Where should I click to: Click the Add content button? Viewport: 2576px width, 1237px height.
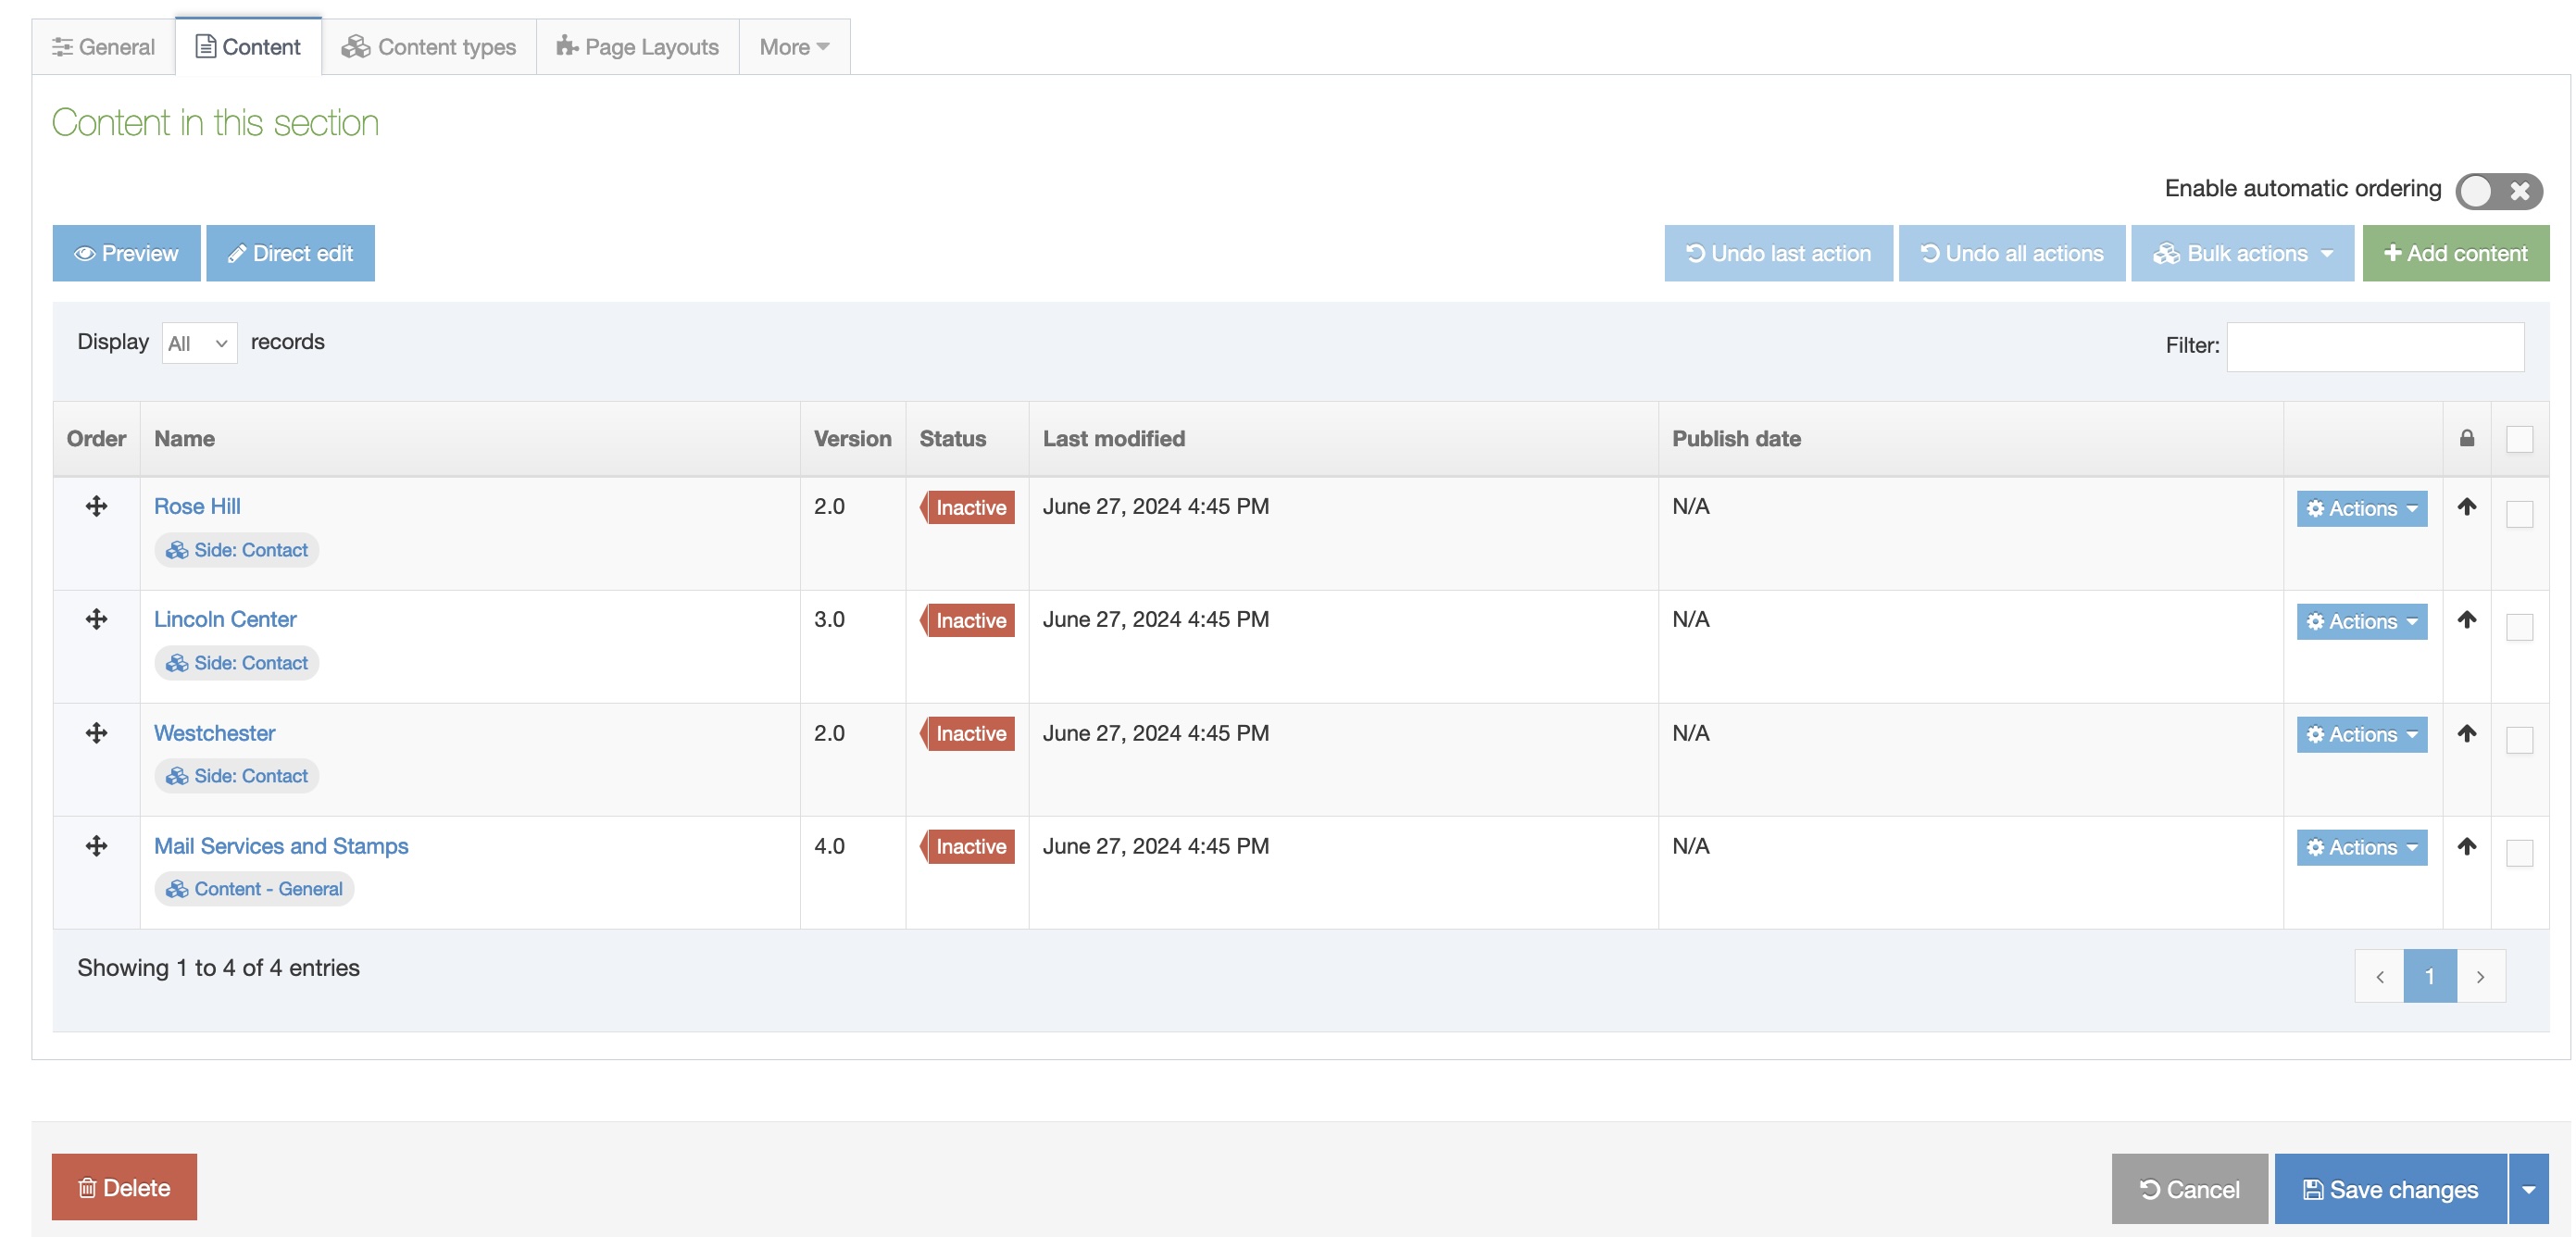(2455, 253)
